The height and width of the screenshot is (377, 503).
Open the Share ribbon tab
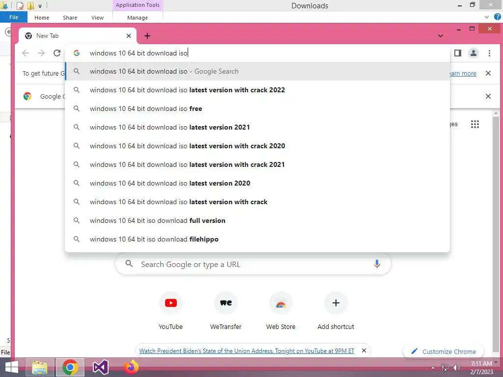point(70,18)
